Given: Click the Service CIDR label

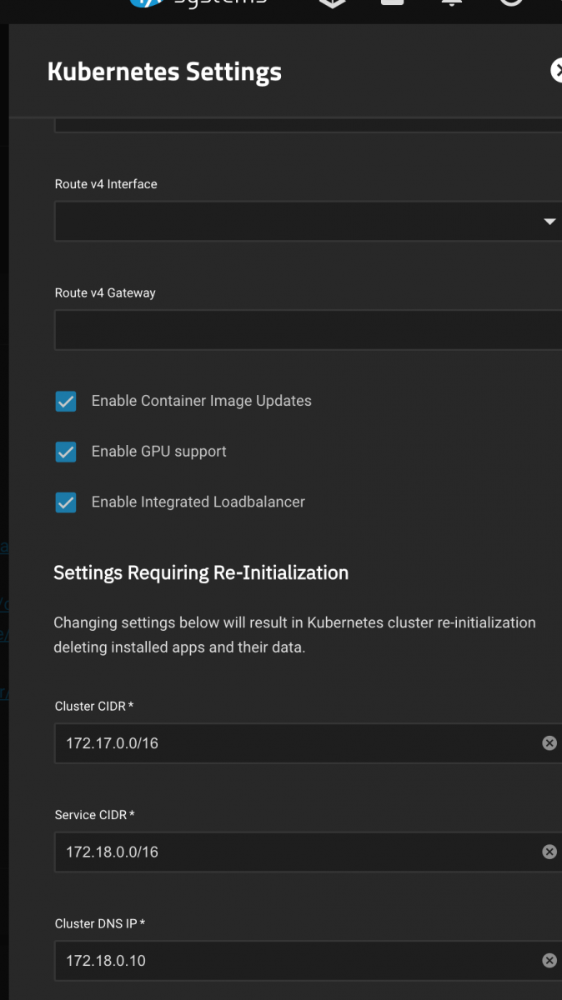Looking at the screenshot, I should click(x=95, y=815).
